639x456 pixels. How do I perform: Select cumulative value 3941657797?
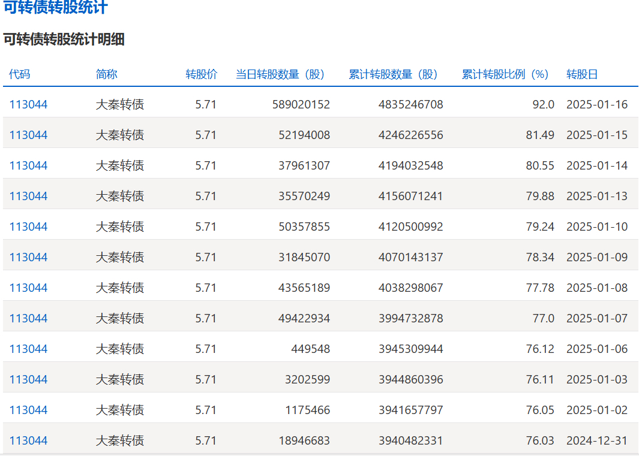[411, 410]
